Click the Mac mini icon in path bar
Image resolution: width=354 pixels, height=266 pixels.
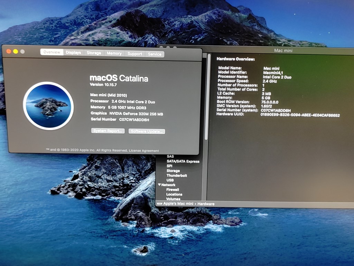[159, 204]
